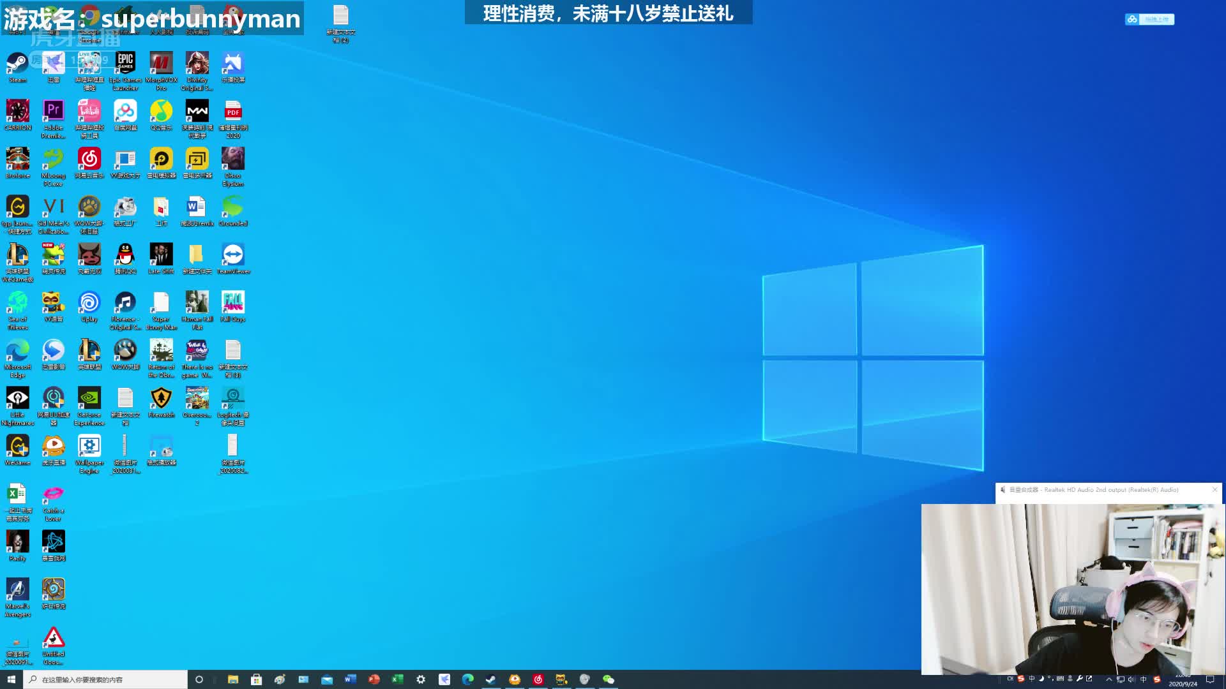Open the Action Center notification panel

(1211, 679)
